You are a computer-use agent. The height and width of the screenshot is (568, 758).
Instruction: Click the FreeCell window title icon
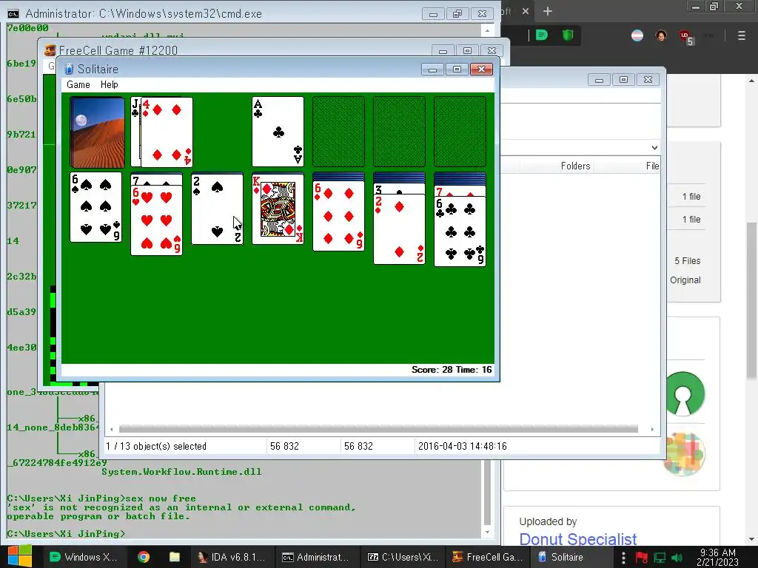tap(50, 50)
